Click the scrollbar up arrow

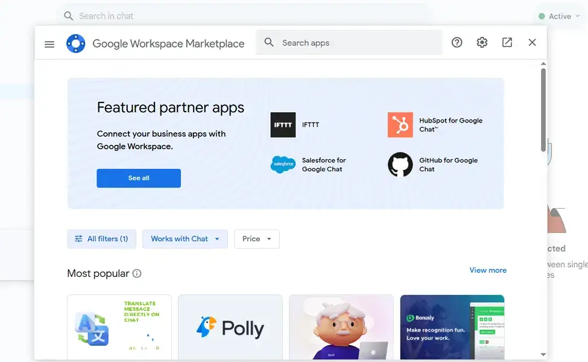tap(543, 64)
